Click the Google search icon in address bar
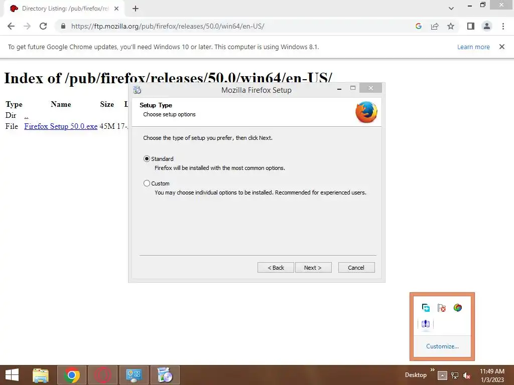 (418, 26)
